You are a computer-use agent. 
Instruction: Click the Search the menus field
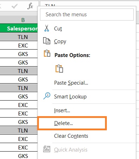click(x=87, y=15)
